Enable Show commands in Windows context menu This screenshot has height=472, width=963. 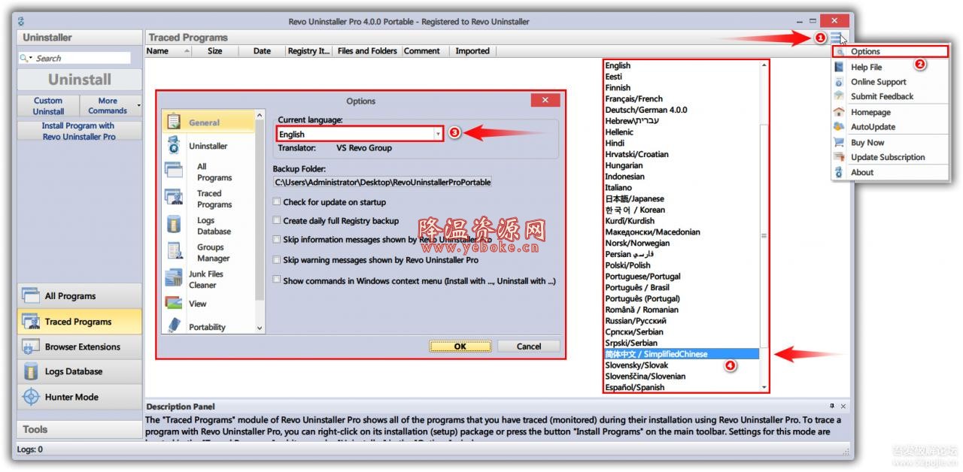click(277, 280)
